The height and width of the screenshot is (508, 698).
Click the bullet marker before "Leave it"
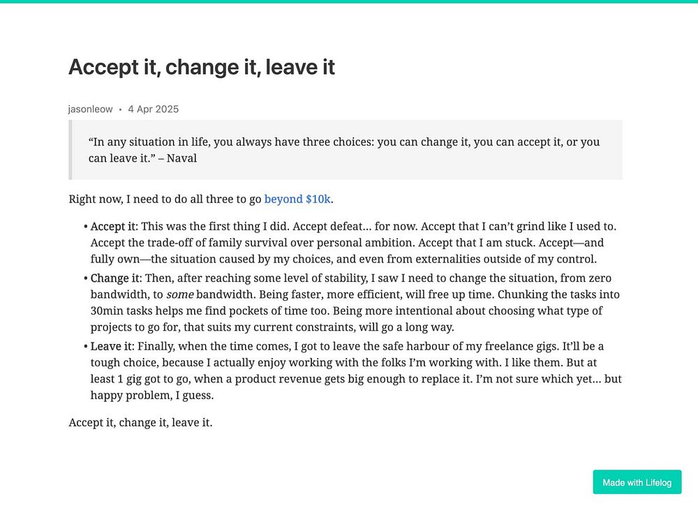(x=85, y=347)
